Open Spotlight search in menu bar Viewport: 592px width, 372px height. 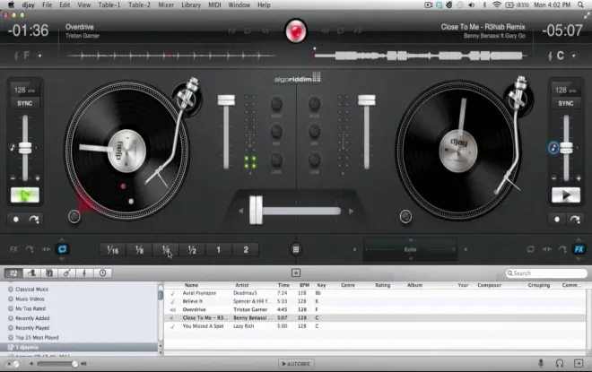point(580,4)
